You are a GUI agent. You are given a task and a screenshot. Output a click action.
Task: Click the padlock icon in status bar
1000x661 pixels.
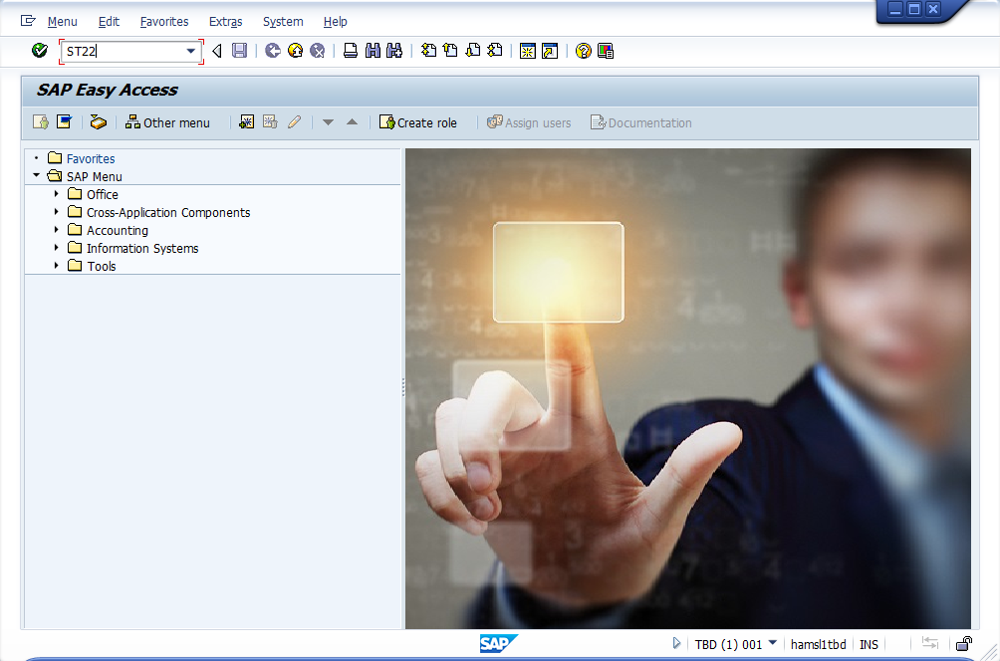(x=963, y=644)
